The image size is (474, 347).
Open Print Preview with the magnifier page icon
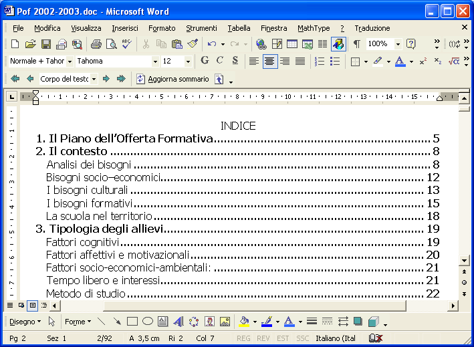112,44
